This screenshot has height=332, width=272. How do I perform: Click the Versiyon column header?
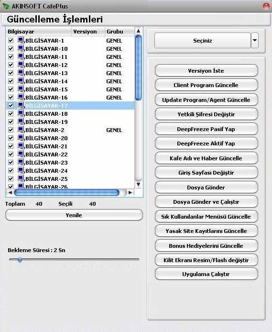pos(88,32)
